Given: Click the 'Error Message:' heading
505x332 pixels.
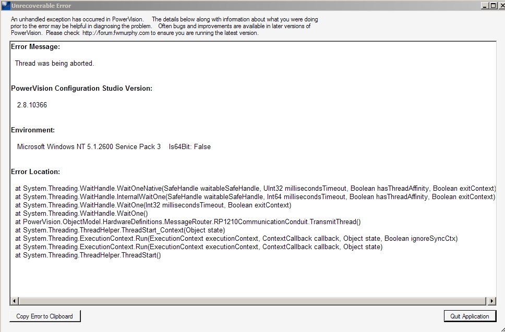Looking at the screenshot, I should coord(35,47).
